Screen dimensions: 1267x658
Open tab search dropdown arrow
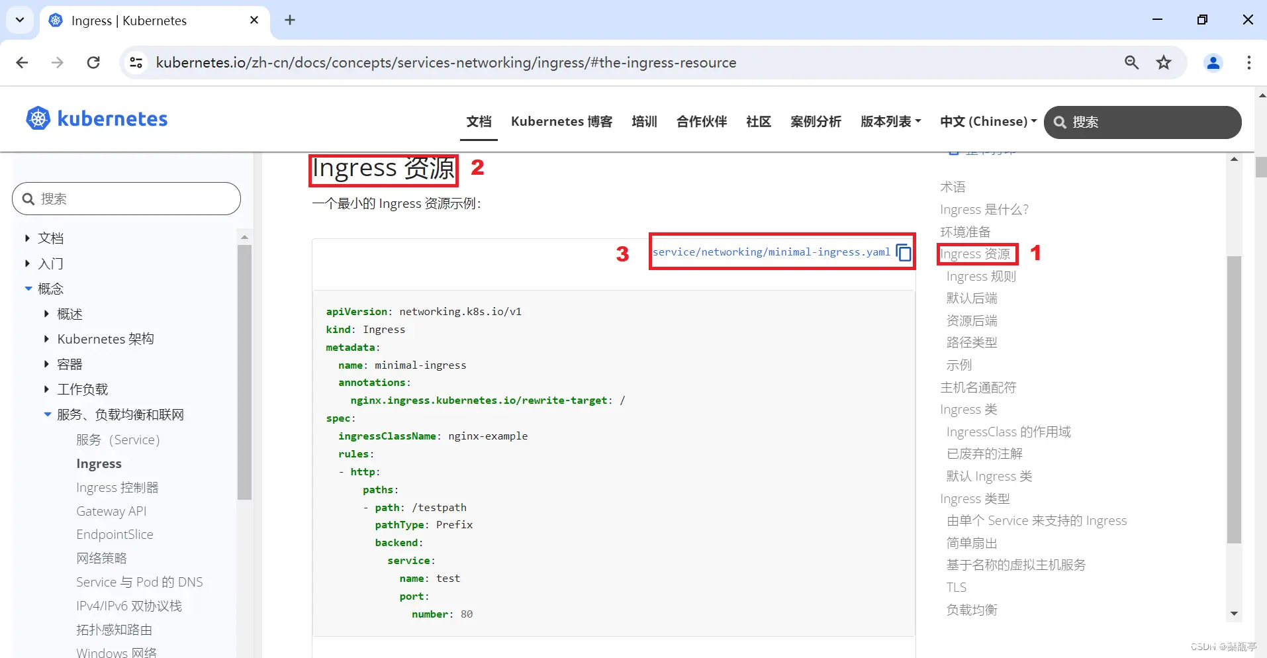tap(20, 20)
